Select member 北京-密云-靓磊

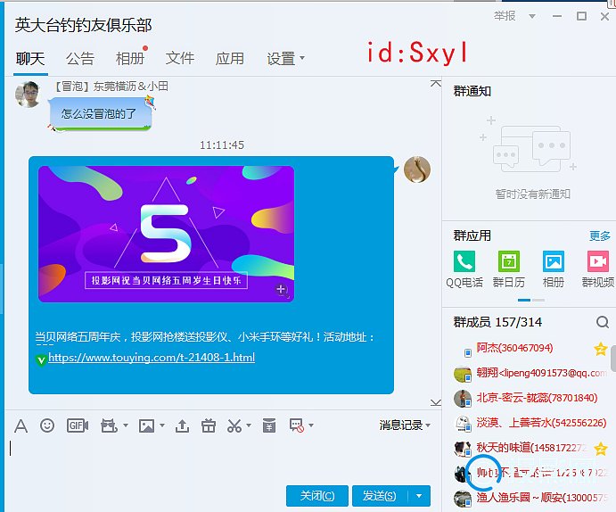pyautogui.click(x=530, y=398)
